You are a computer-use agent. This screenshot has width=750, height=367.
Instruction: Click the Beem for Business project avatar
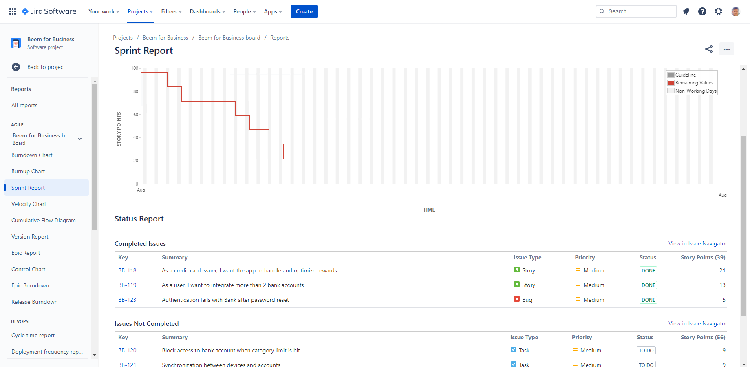tap(15, 42)
